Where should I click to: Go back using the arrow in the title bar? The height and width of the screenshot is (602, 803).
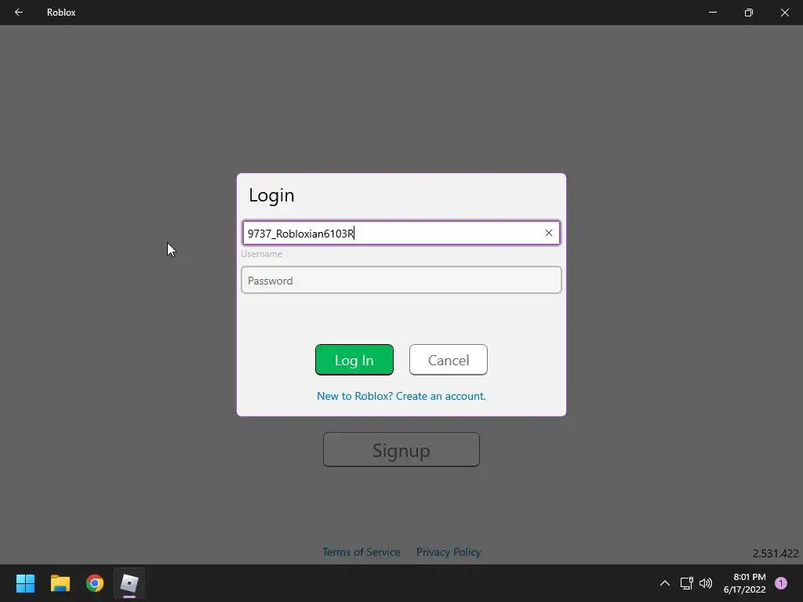19,13
